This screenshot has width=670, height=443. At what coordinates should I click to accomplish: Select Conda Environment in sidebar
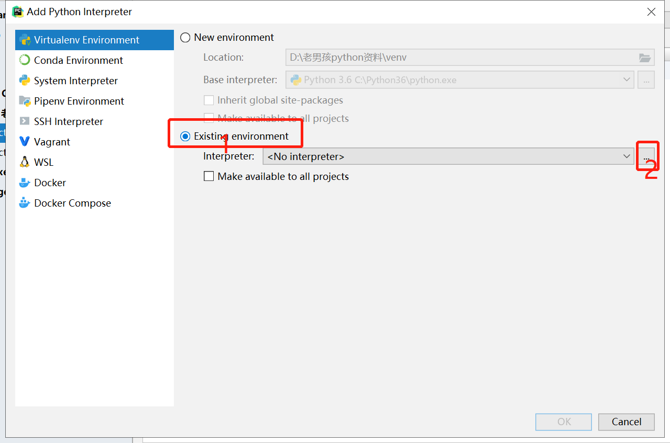[x=94, y=60]
